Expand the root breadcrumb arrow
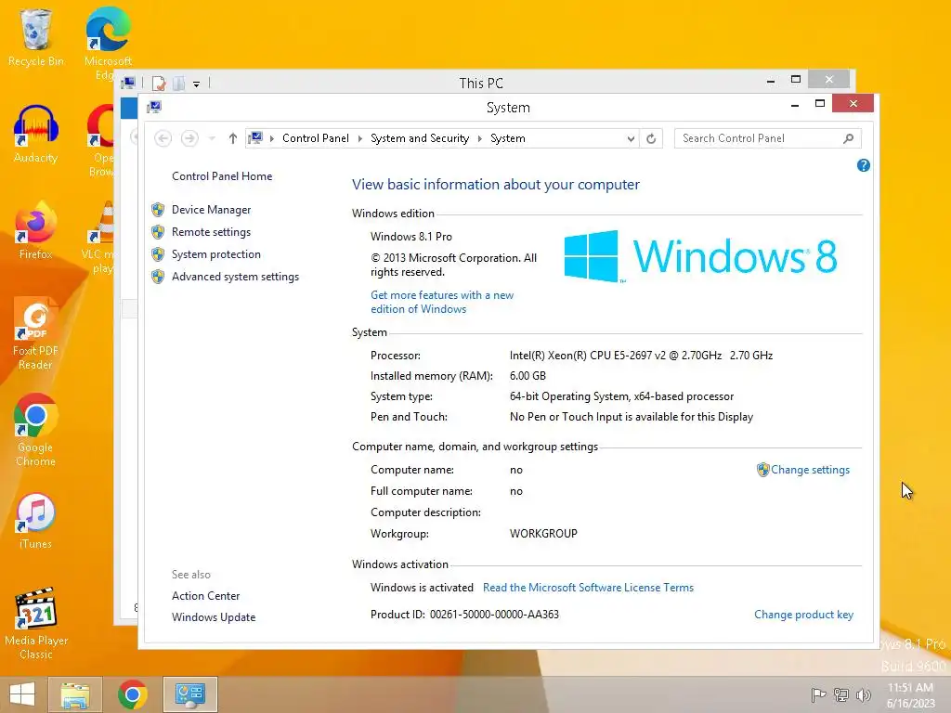 (272, 139)
